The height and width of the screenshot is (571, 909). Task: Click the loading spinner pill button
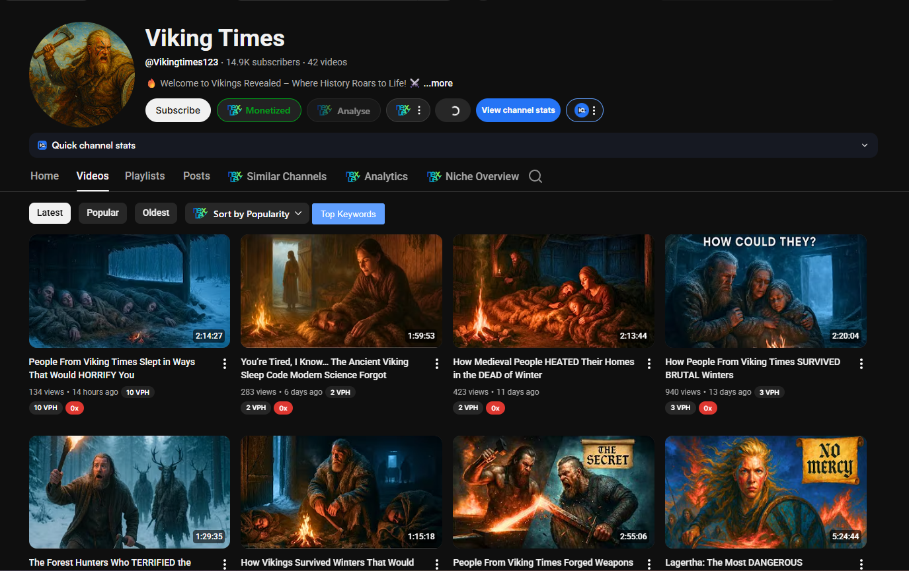(x=453, y=110)
